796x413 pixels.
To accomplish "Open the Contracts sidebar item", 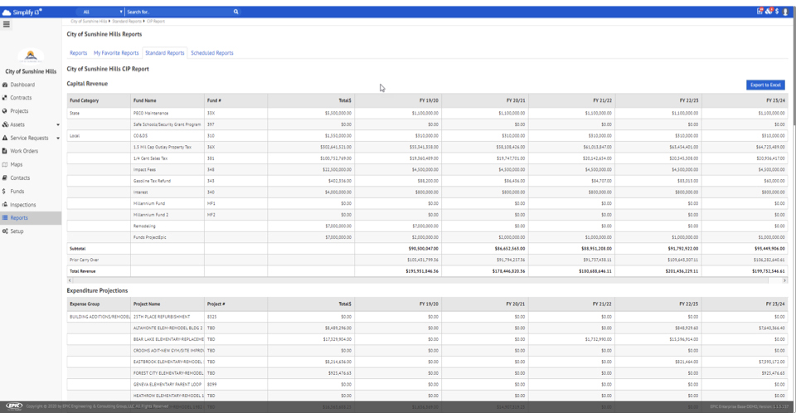I will 21,98.
